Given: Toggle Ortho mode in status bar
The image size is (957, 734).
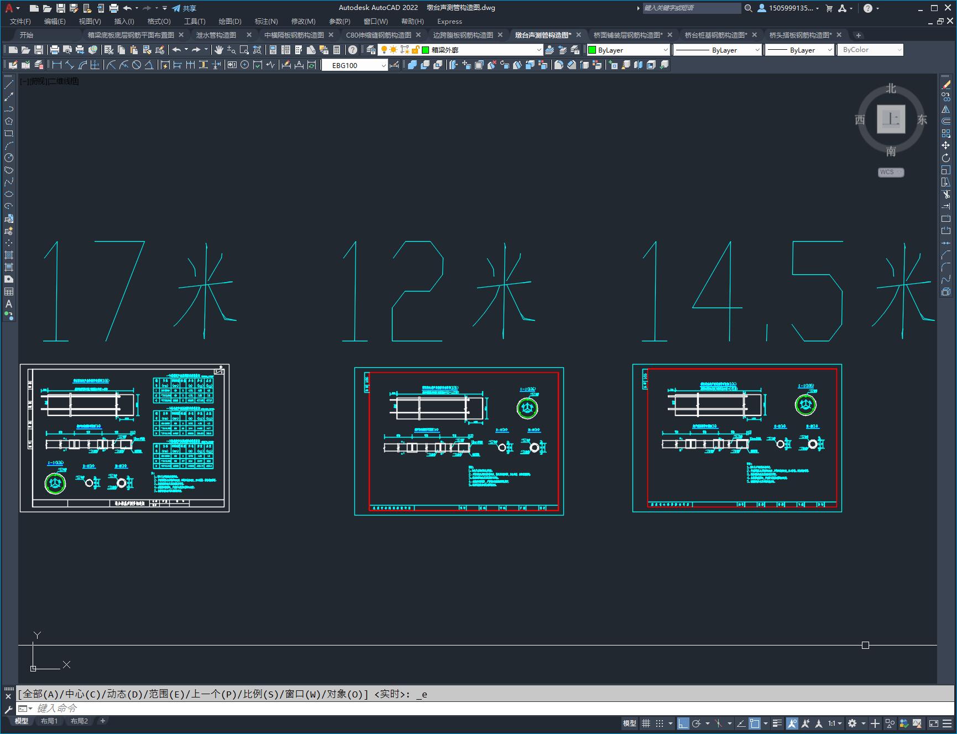Looking at the screenshot, I should (683, 723).
